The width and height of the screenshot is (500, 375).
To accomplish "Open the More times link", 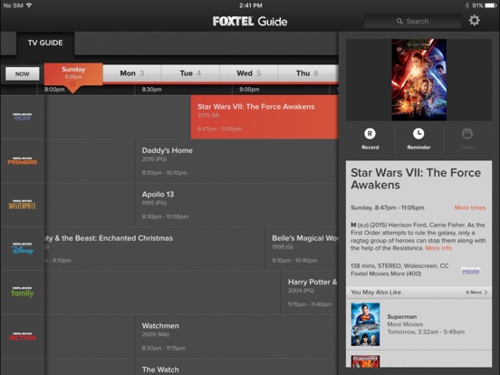I will coord(470,207).
